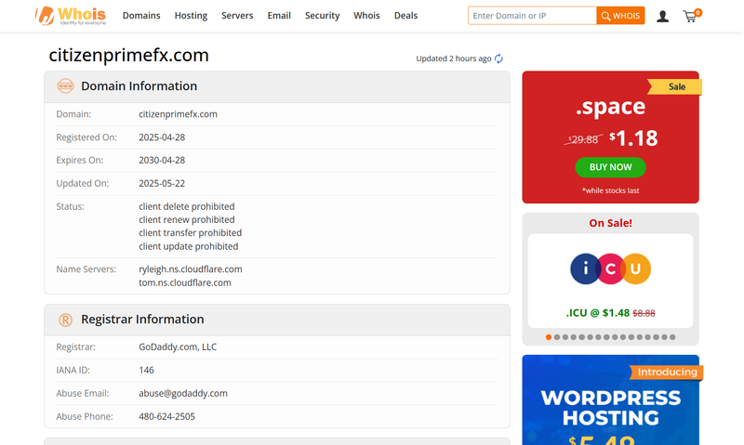The image size is (744, 445).
Task: Open the Security menu
Action: point(322,16)
